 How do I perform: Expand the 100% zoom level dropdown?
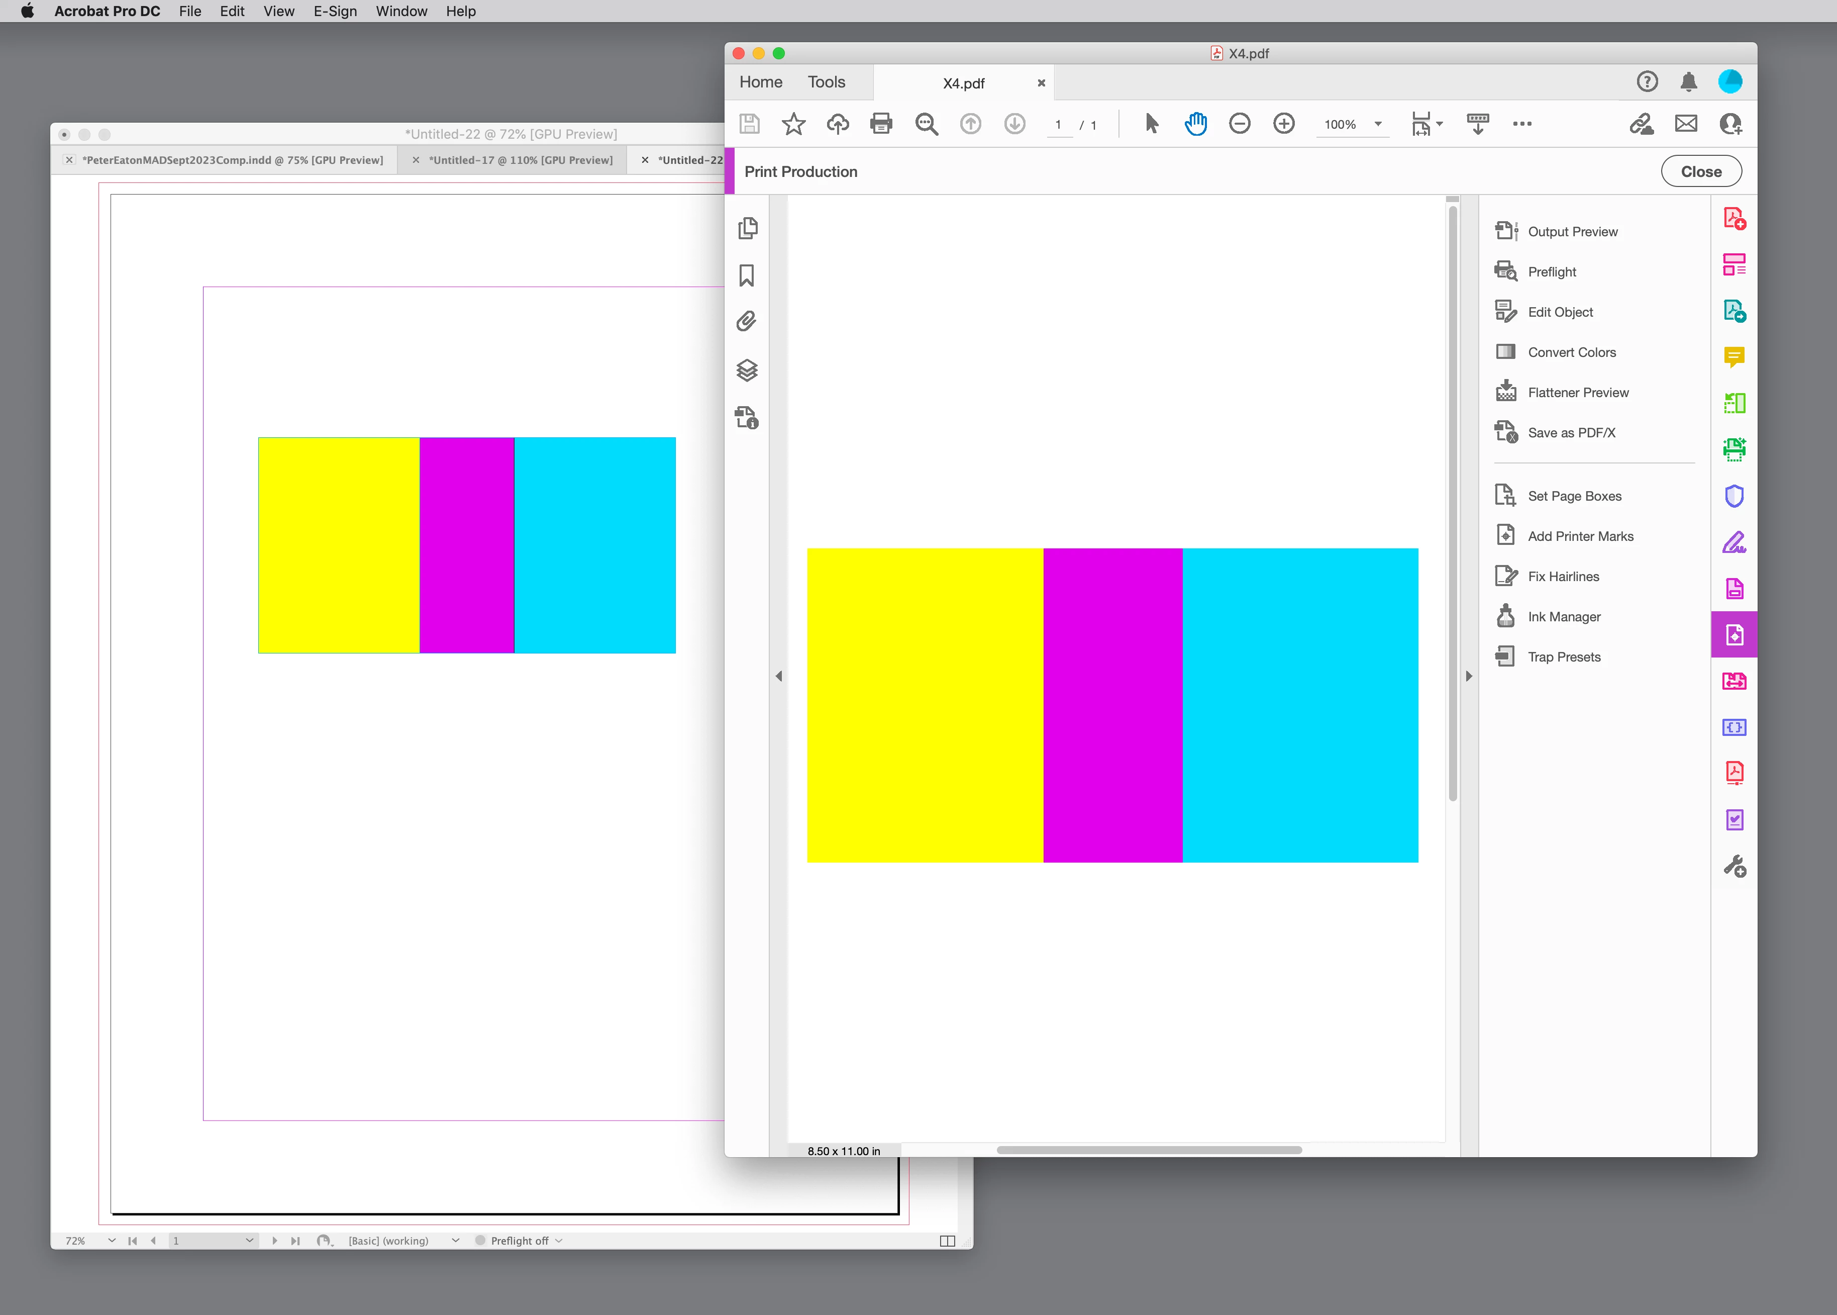1377,124
